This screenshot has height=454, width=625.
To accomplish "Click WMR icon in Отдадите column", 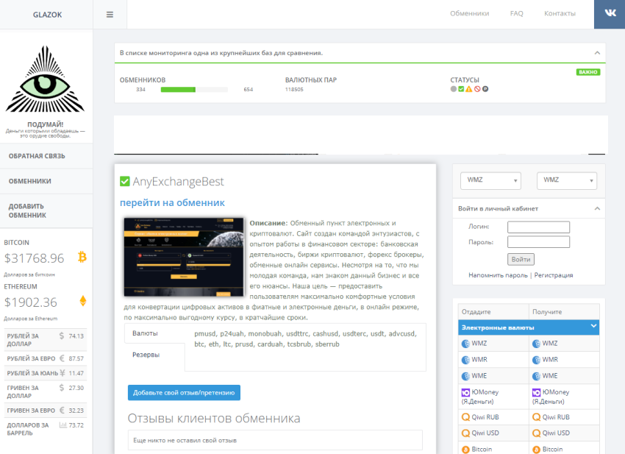I will (x=465, y=360).
